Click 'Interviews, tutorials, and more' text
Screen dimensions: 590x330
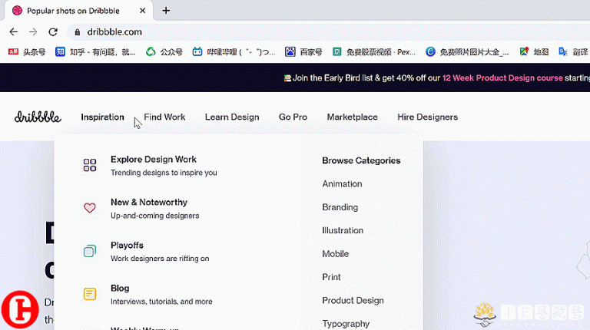(161, 302)
